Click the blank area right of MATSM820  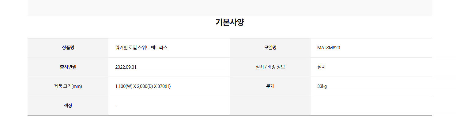[x=386, y=48]
